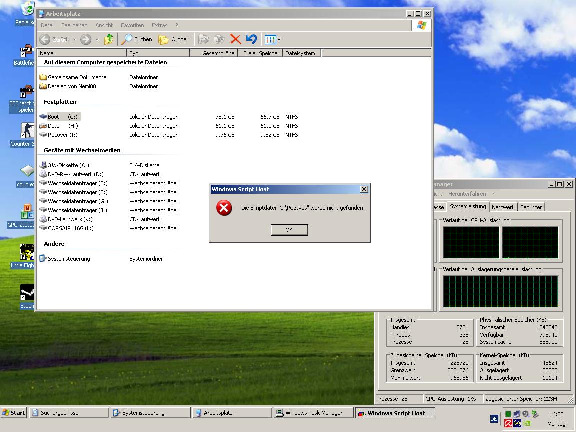Viewport: 576px width, 432px height.
Task: Sort by the Typ column header
Action: tap(158, 53)
